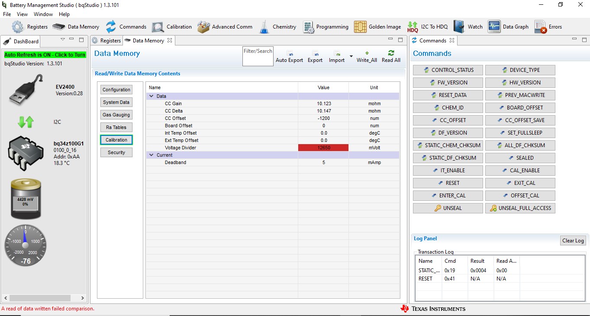Open the Calibration magnifier toolbar icon
Viewport: 590px width, 316px height.
click(158, 27)
